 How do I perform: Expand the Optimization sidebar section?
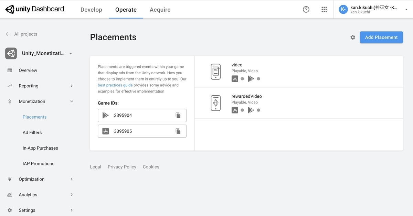click(72, 179)
